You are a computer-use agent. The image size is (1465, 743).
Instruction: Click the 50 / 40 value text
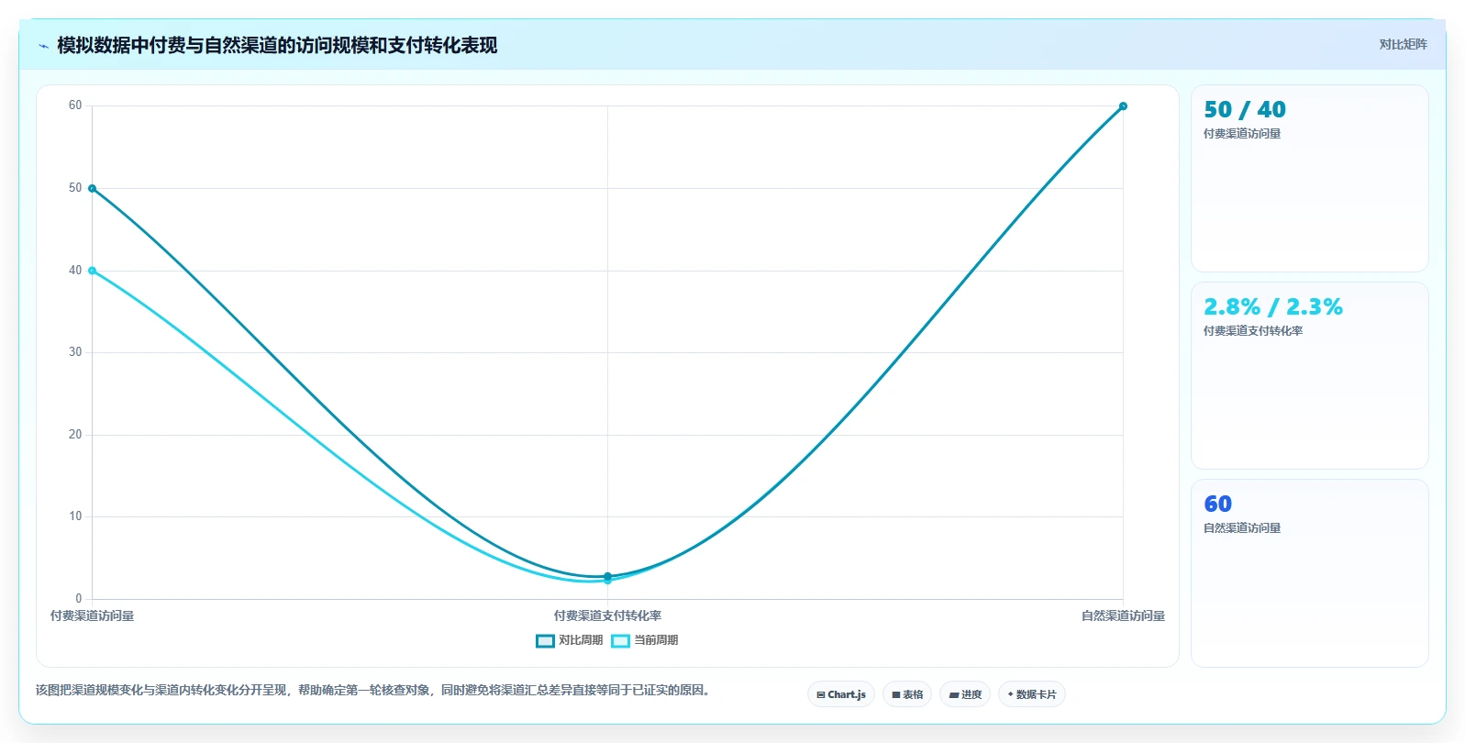point(1245,110)
